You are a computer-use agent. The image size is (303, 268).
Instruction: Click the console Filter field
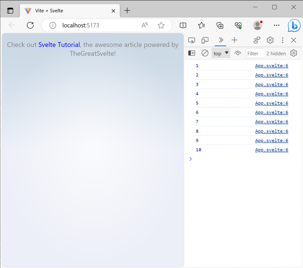[x=255, y=53]
